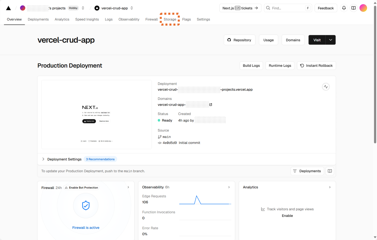The width and height of the screenshot is (377, 240).
Task: Open the vercel-crud-app project switcher
Action: (132, 8)
